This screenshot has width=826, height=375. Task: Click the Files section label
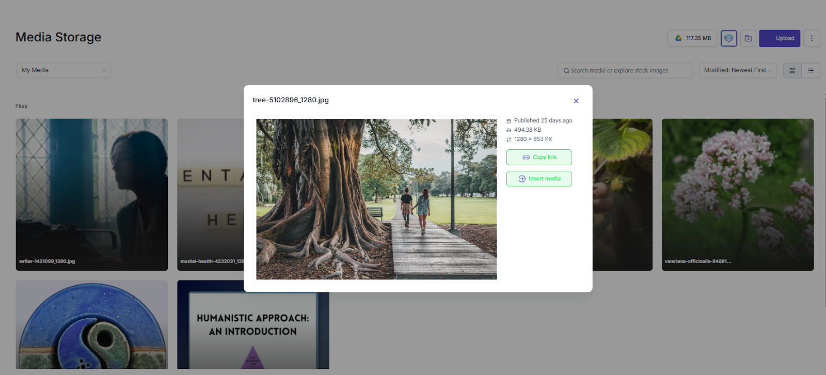click(21, 106)
